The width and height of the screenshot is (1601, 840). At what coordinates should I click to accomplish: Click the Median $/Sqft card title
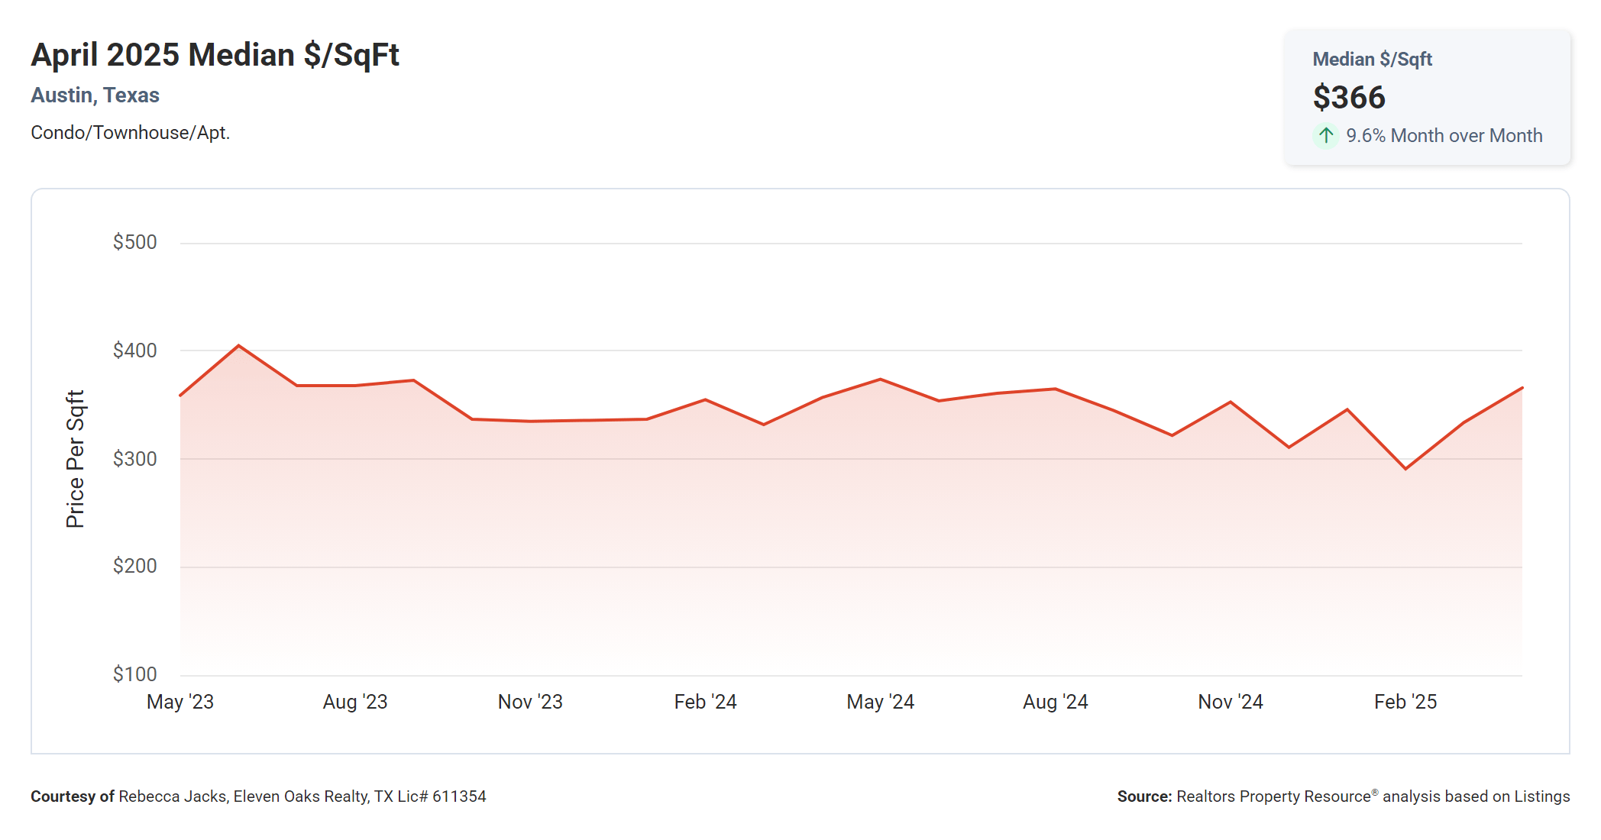pyautogui.click(x=1372, y=60)
